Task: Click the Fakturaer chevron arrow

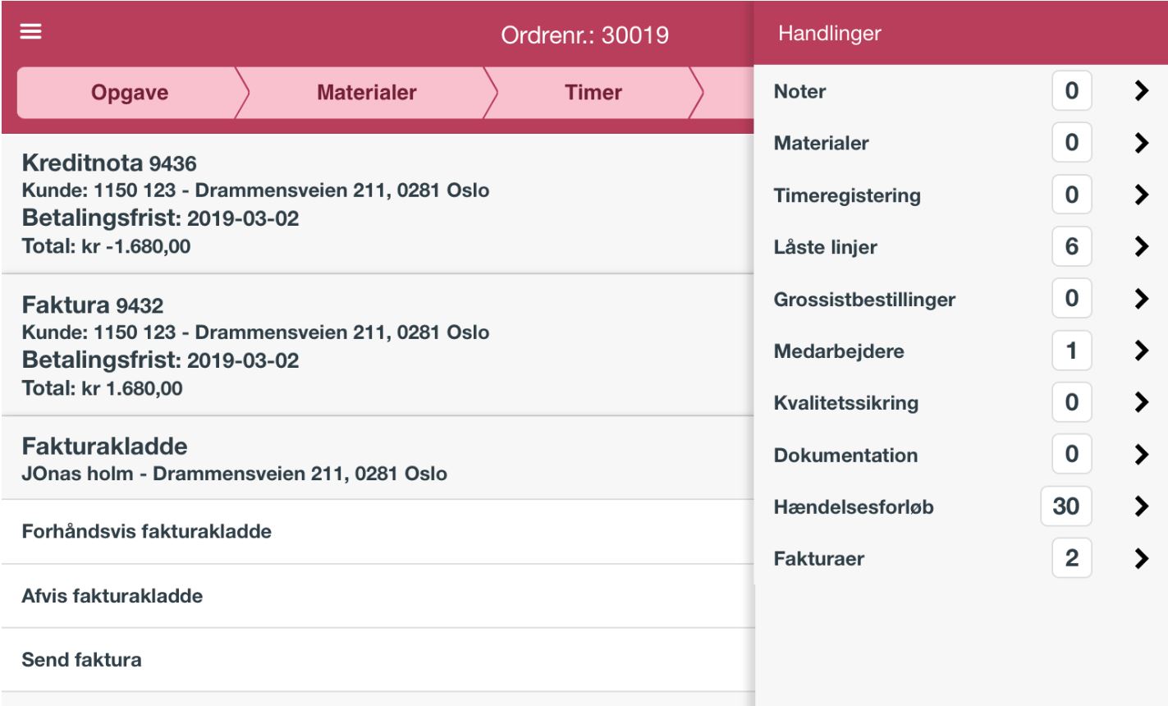Action: [x=1140, y=558]
